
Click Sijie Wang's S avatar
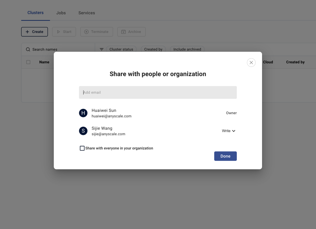point(83,131)
